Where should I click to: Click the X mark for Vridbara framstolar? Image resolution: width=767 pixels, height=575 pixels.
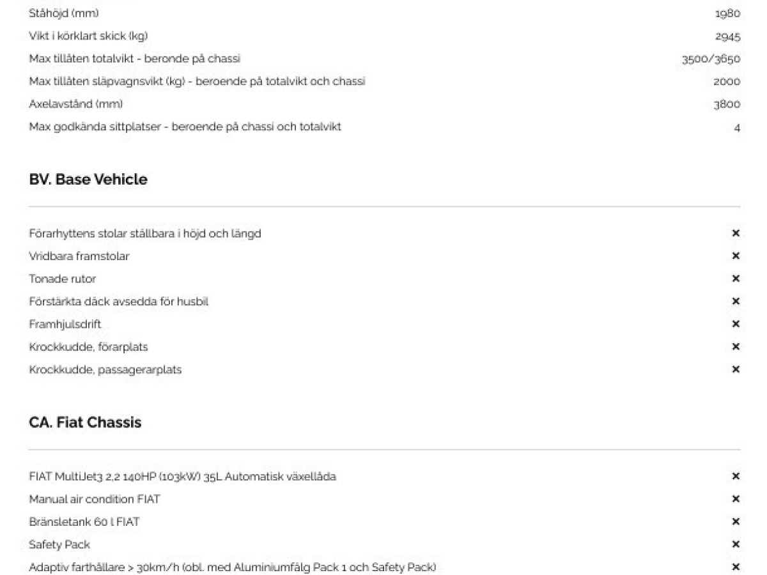click(736, 256)
